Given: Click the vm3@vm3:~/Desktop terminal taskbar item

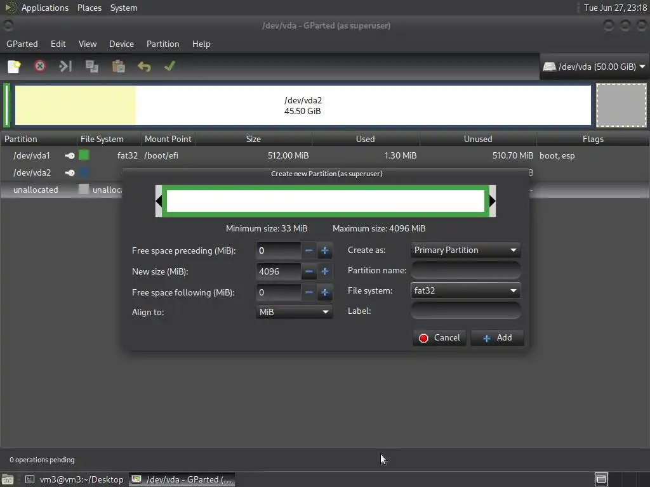Looking at the screenshot, I should 75,479.
